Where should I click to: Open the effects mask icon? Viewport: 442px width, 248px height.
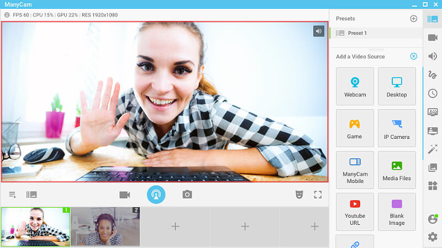point(299,195)
